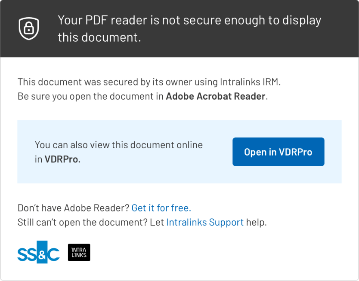Click the LINKS text in the Intralinks logo
359x281 pixels.
tap(79, 255)
